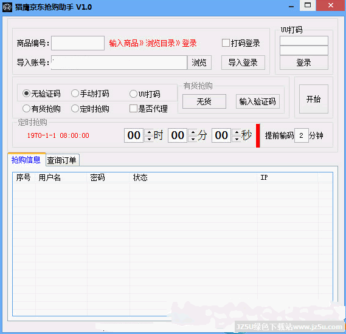Click the 浏览 browse button

point(199,63)
